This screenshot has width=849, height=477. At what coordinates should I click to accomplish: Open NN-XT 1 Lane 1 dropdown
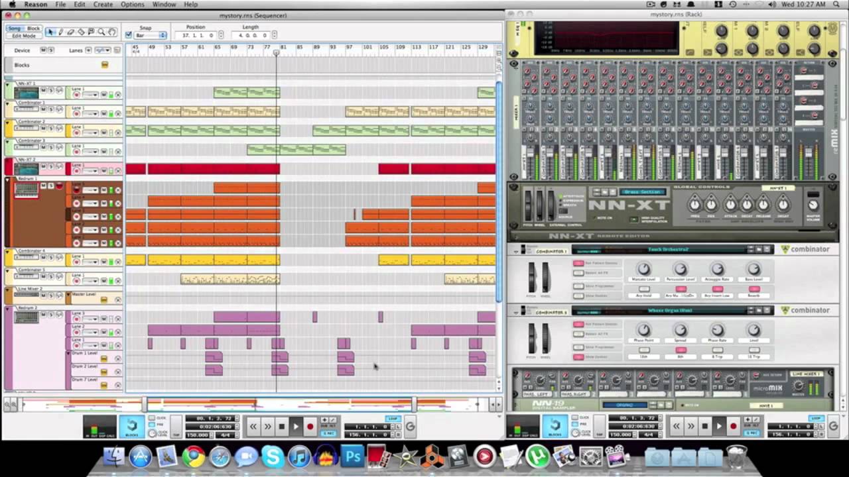90,95
